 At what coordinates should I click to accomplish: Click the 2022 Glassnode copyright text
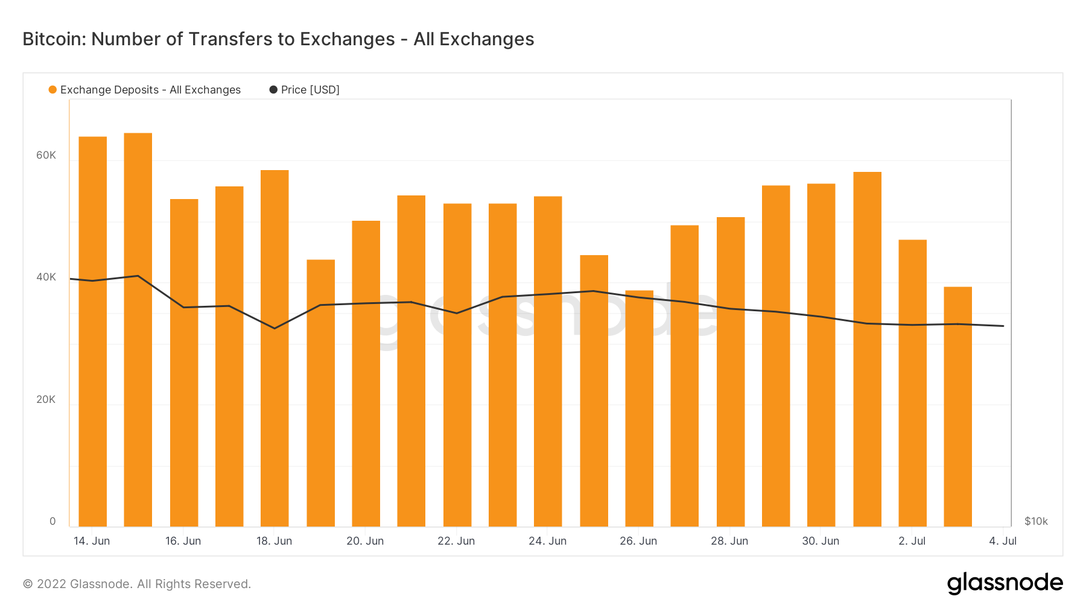tap(137, 584)
